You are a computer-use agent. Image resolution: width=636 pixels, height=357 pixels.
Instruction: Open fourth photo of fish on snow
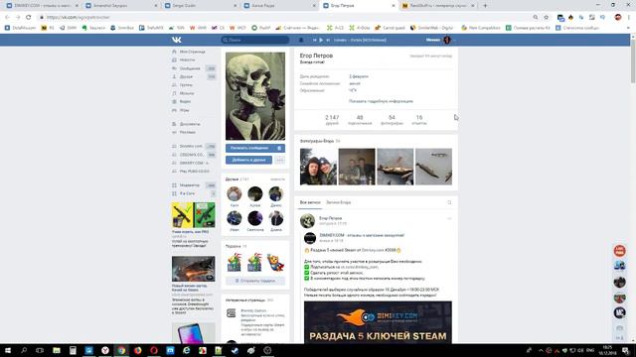click(x=433, y=167)
